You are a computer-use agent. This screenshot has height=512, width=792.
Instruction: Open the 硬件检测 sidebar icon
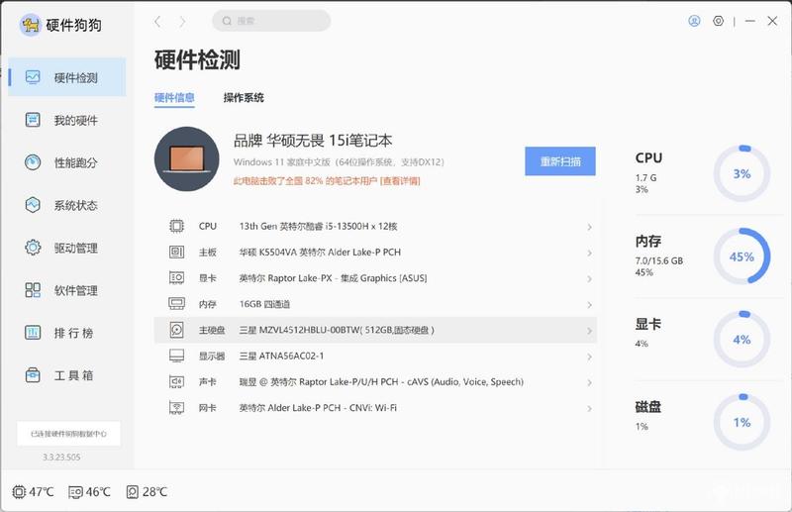[x=33, y=77]
